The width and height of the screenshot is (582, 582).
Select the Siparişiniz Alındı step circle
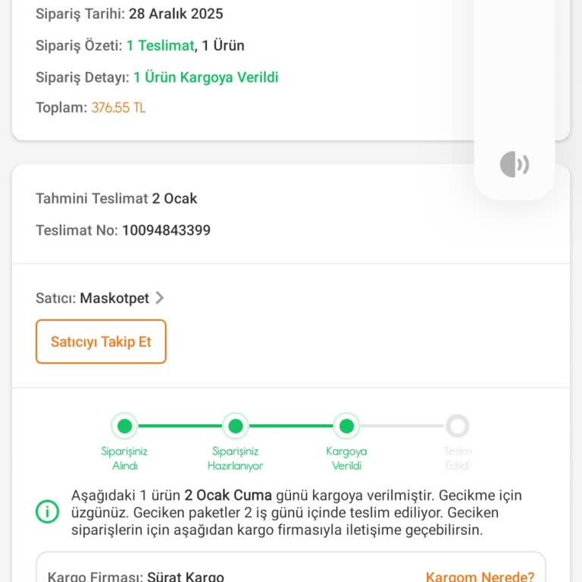(x=124, y=426)
